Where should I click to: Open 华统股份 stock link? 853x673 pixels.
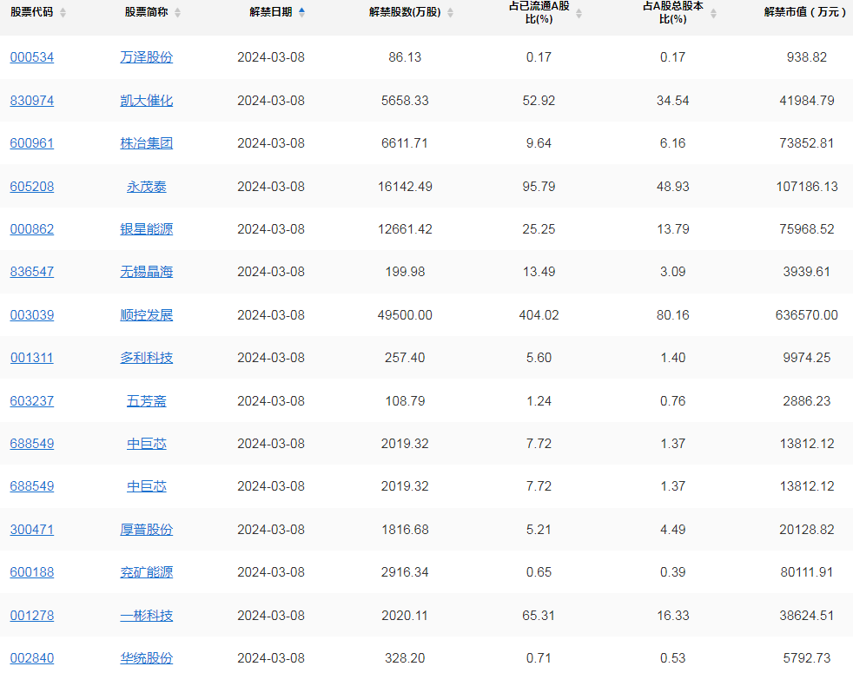[146, 657]
